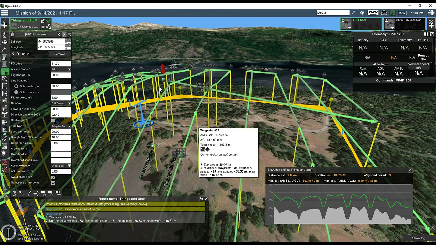Open the ADS-B receiver icon

pos(384,13)
